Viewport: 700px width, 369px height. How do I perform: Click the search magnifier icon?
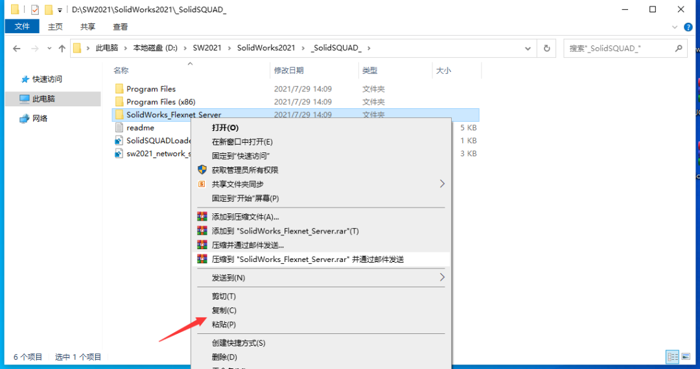(679, 48)
